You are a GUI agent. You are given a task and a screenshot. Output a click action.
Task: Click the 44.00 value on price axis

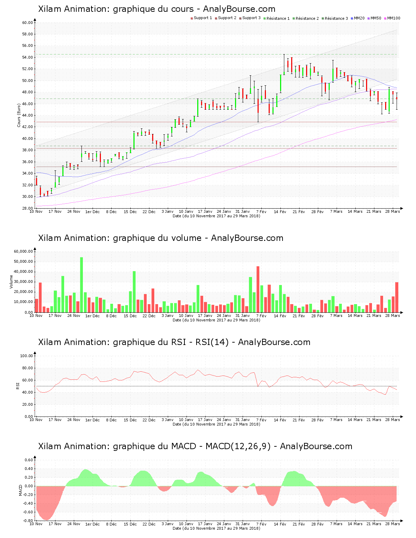pyautogui.click(x=27, y=115)
